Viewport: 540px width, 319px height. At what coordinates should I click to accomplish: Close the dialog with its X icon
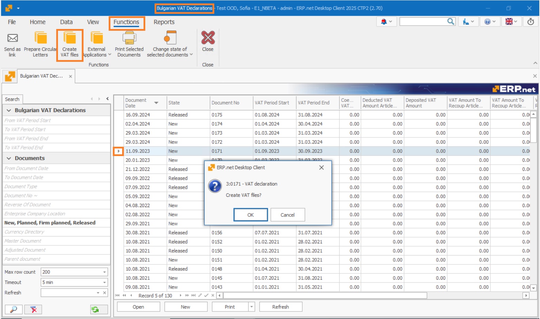point(321,167)
